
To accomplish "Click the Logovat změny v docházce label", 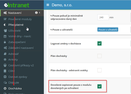I will [66, 44].
